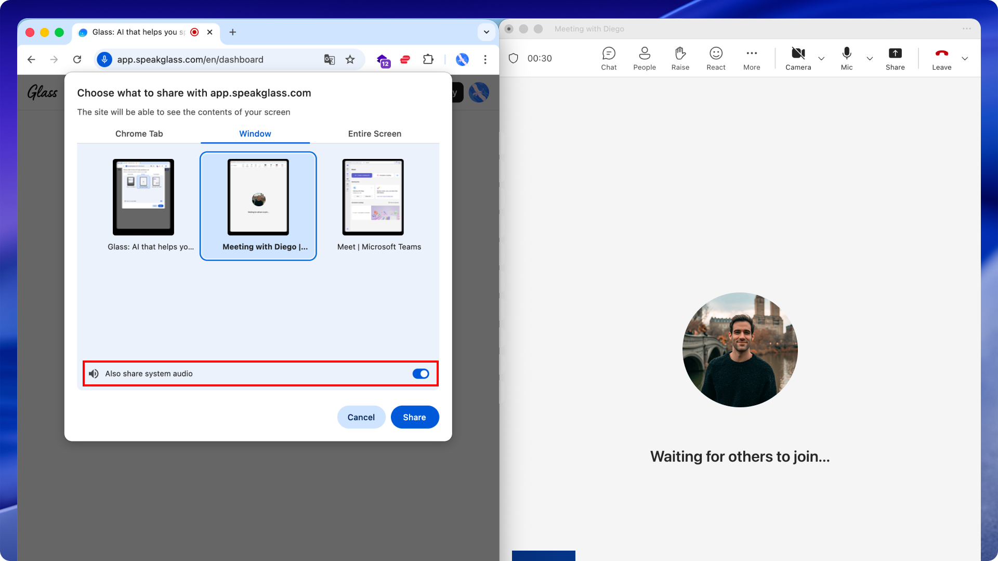The image size is (998, 561).
Task: Click the blue Share button in dialog
Action: 414,417
